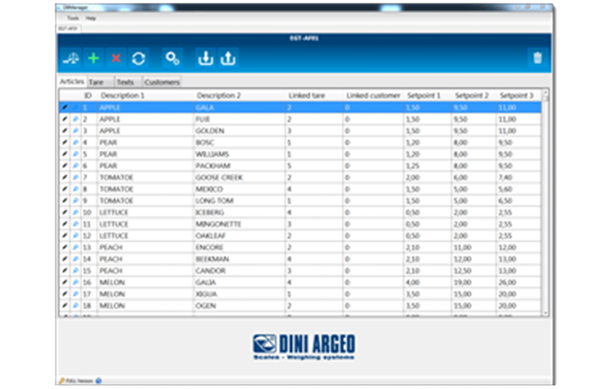The image size is (607, 389).
Task: Click the scale icon in the toolbar
Action: 71,59
